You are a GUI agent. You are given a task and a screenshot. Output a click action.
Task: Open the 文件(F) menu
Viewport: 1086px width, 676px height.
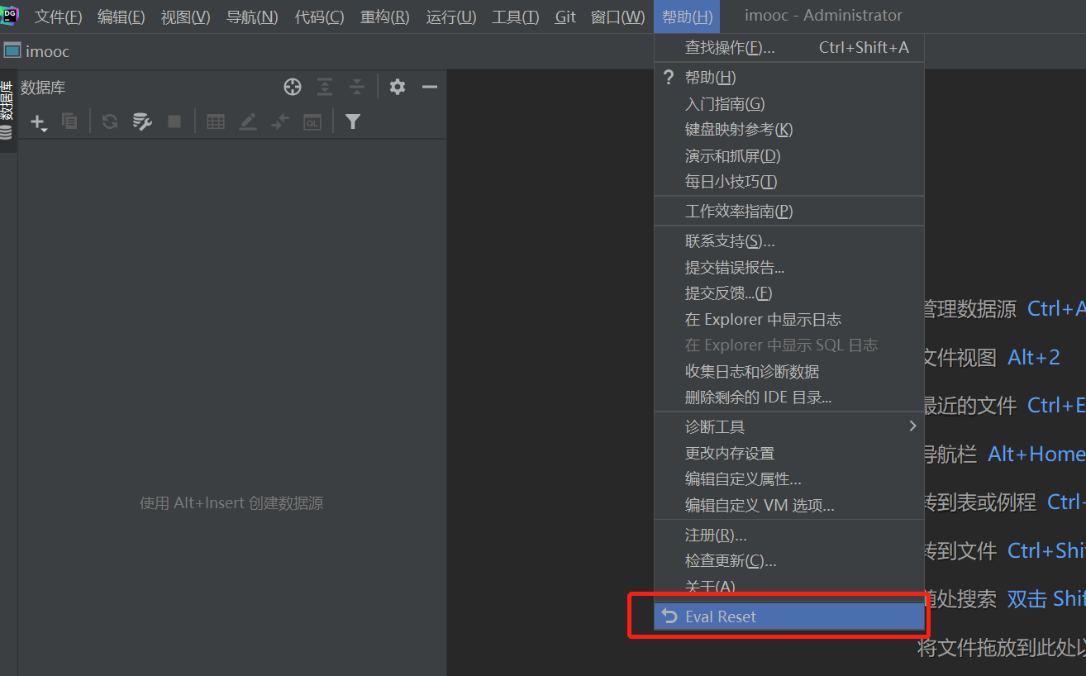58,17
